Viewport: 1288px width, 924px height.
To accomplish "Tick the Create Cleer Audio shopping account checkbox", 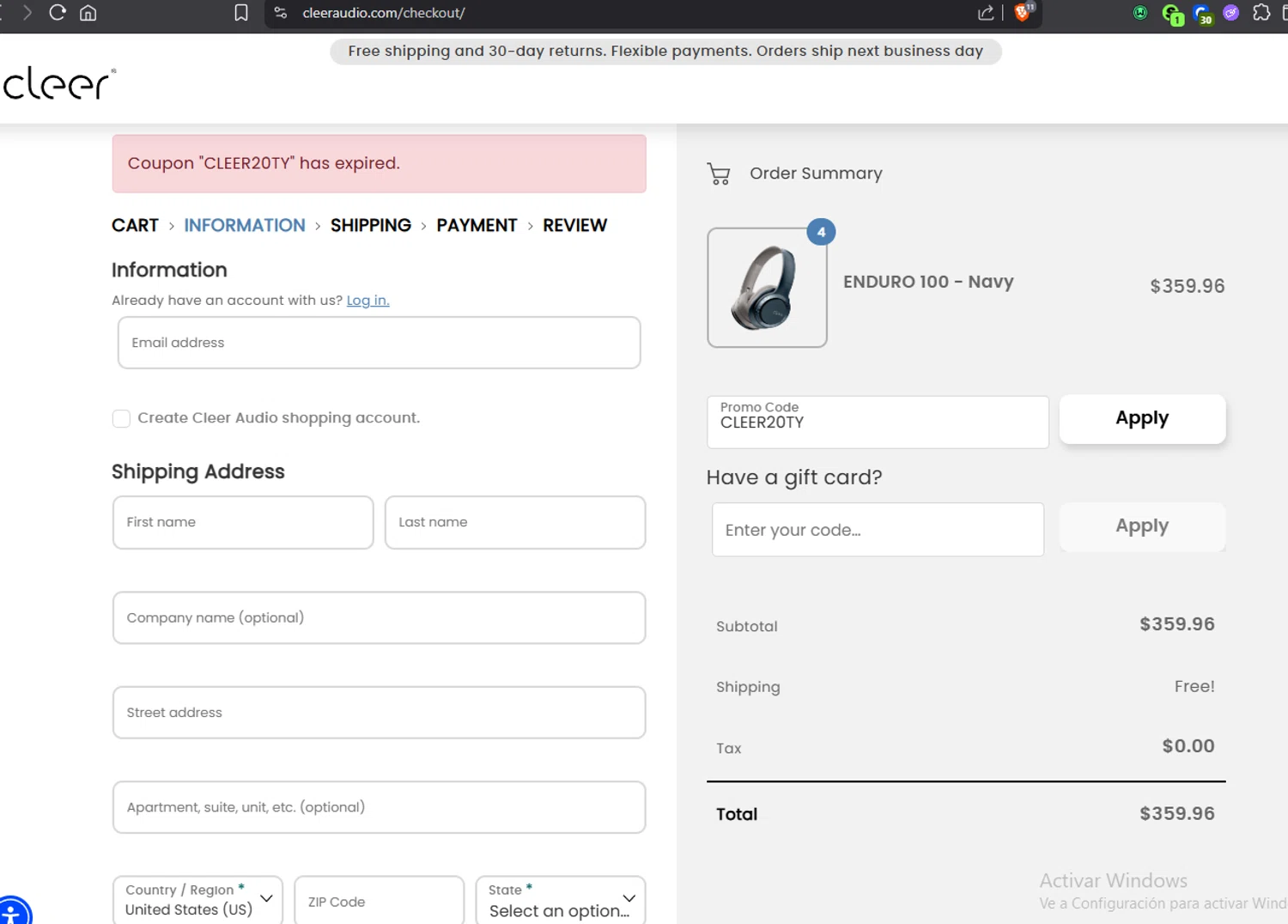I will pos(121,418).
